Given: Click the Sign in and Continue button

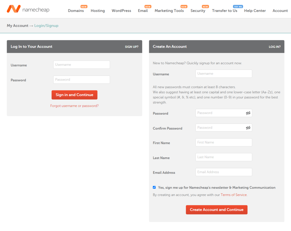Looking at the screenshot, I should [74, 95].
